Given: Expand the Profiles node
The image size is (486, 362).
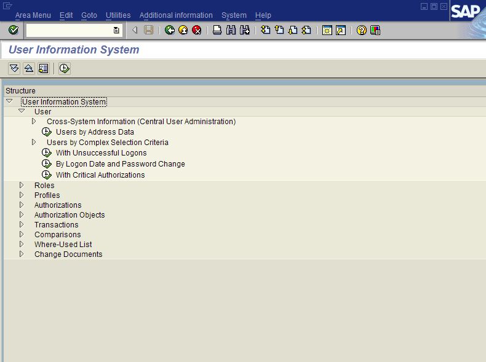Looking at the screenshot, I should tap(22, 195).
